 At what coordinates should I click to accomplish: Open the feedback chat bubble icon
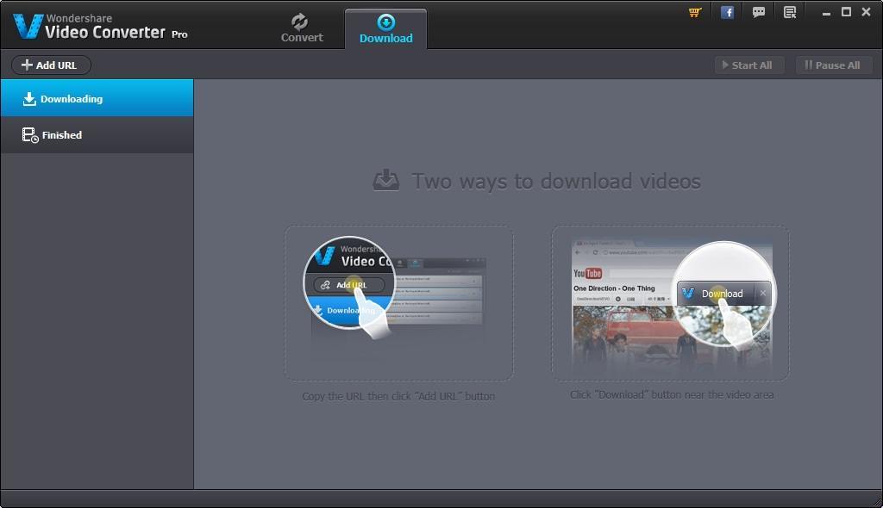click(x=758, y=12)
